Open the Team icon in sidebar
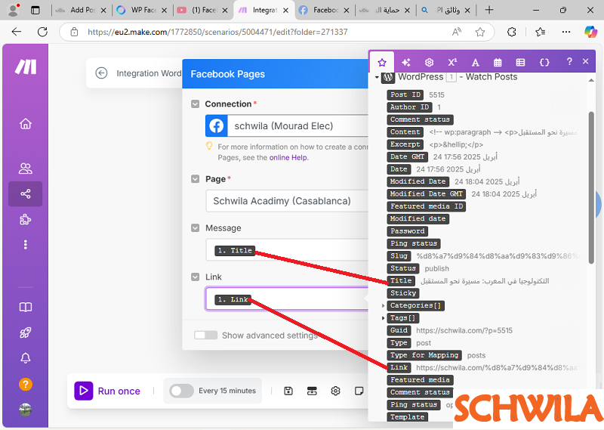Image resolution: width=604 pixels, height=430 pixels. (26, 169)
